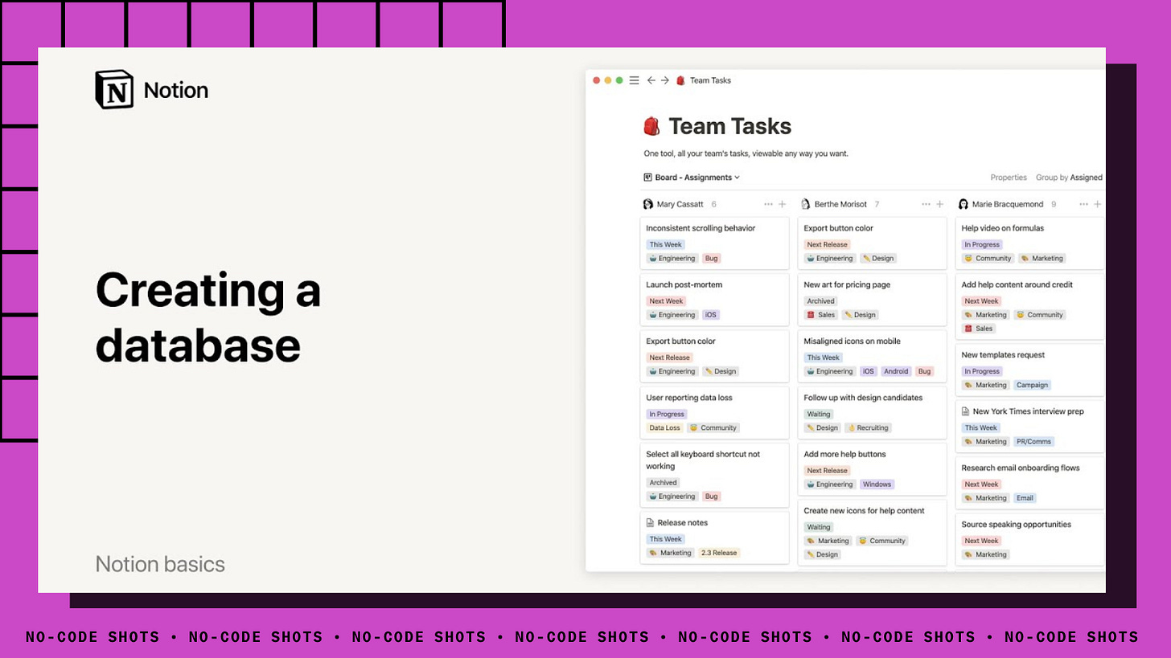1171x658 pixels.
Task: Add a card to Marie Bracquemond column
Action: [1097, 204]
